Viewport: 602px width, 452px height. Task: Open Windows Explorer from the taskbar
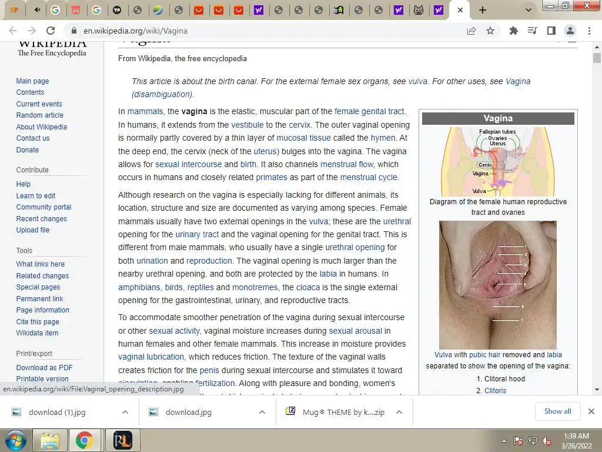[x=50, y=440]
